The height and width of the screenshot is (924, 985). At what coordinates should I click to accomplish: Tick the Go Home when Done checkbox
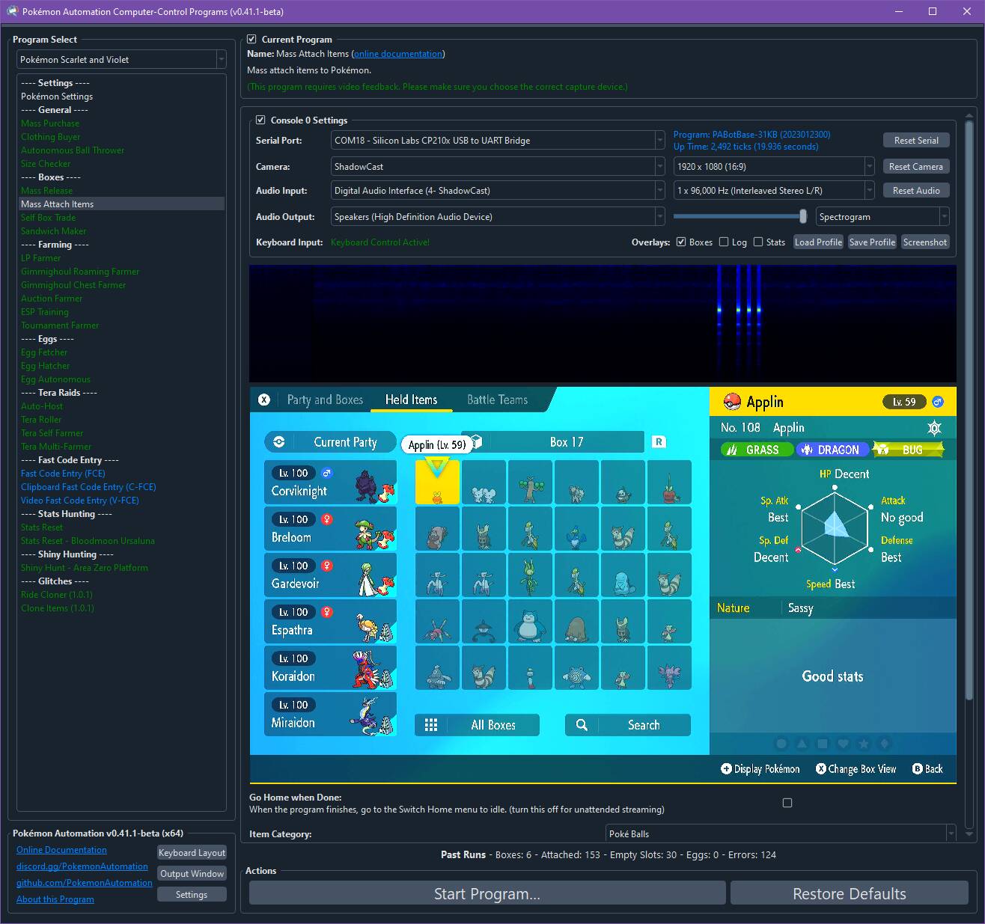(x=787, y=803)
